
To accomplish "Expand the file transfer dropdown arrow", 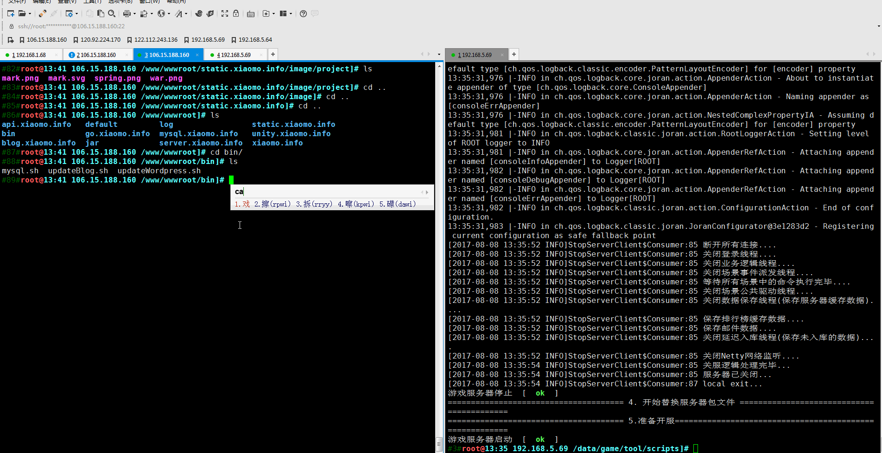I will click(x=152, y=14).
